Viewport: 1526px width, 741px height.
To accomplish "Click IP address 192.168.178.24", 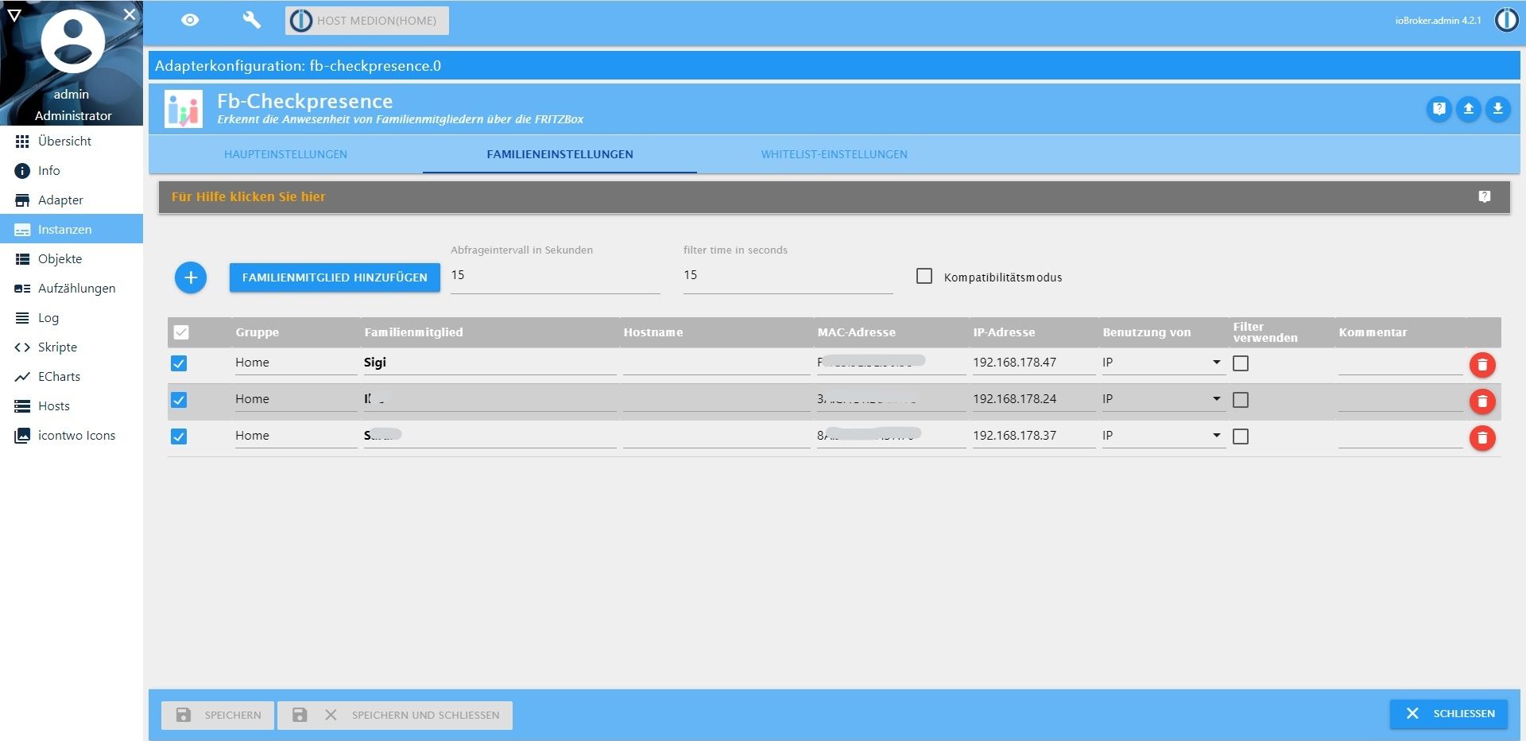I will tap(1033, 399).
